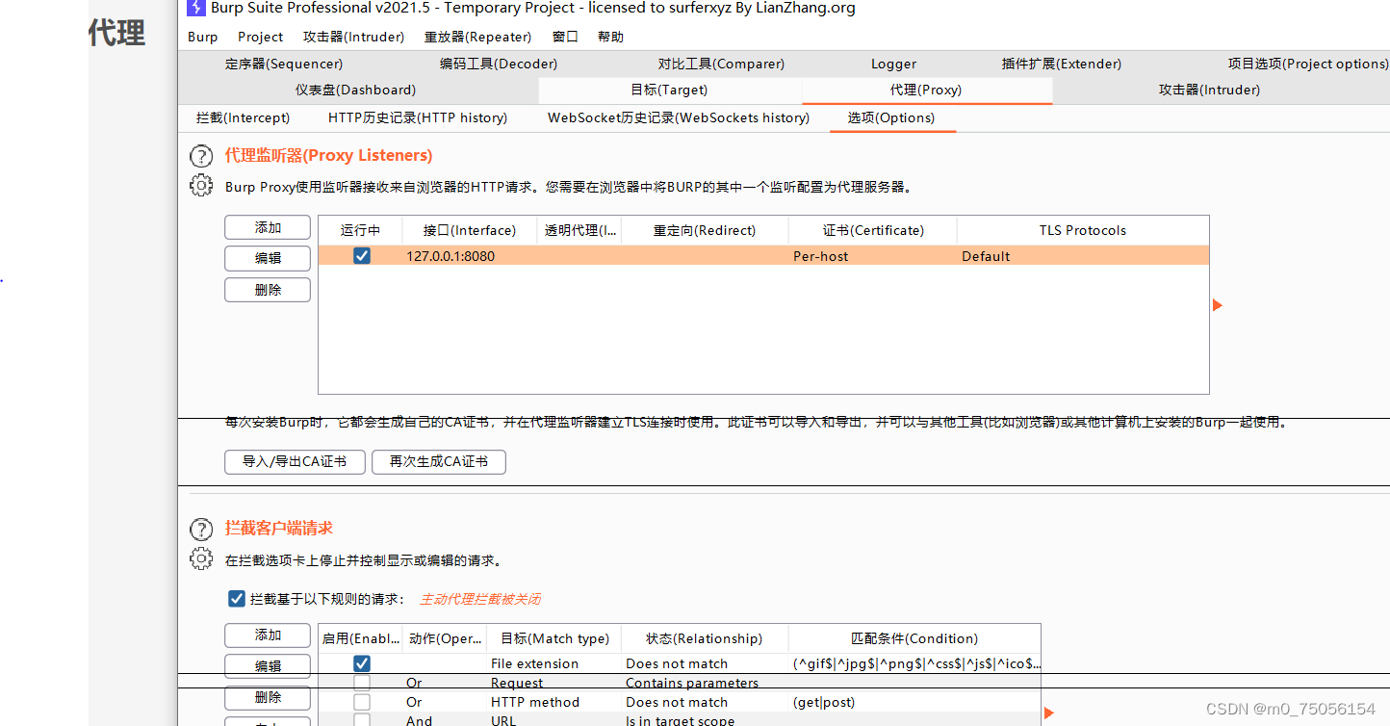Screen dimensions: 1390x726
Task: Uncheck the running checkbox for 127.0.0.1:8080 listener
Action: 362,256
